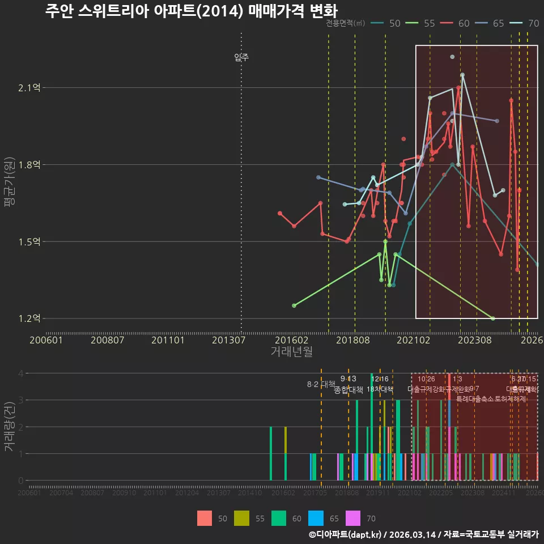Click 200601 on the price chart x-axis
Viewport: 544px width, 544px height.
(46, 340)
